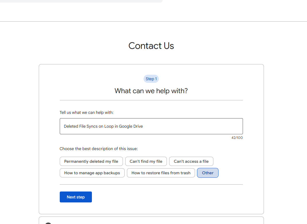Click the "Choose the best description" label
The height and width of the screenshot is (224, 307).
[99, 149]
